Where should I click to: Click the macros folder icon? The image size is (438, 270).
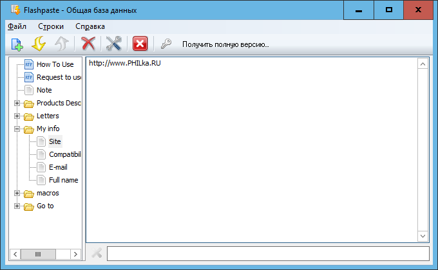[x=29, y=194]
